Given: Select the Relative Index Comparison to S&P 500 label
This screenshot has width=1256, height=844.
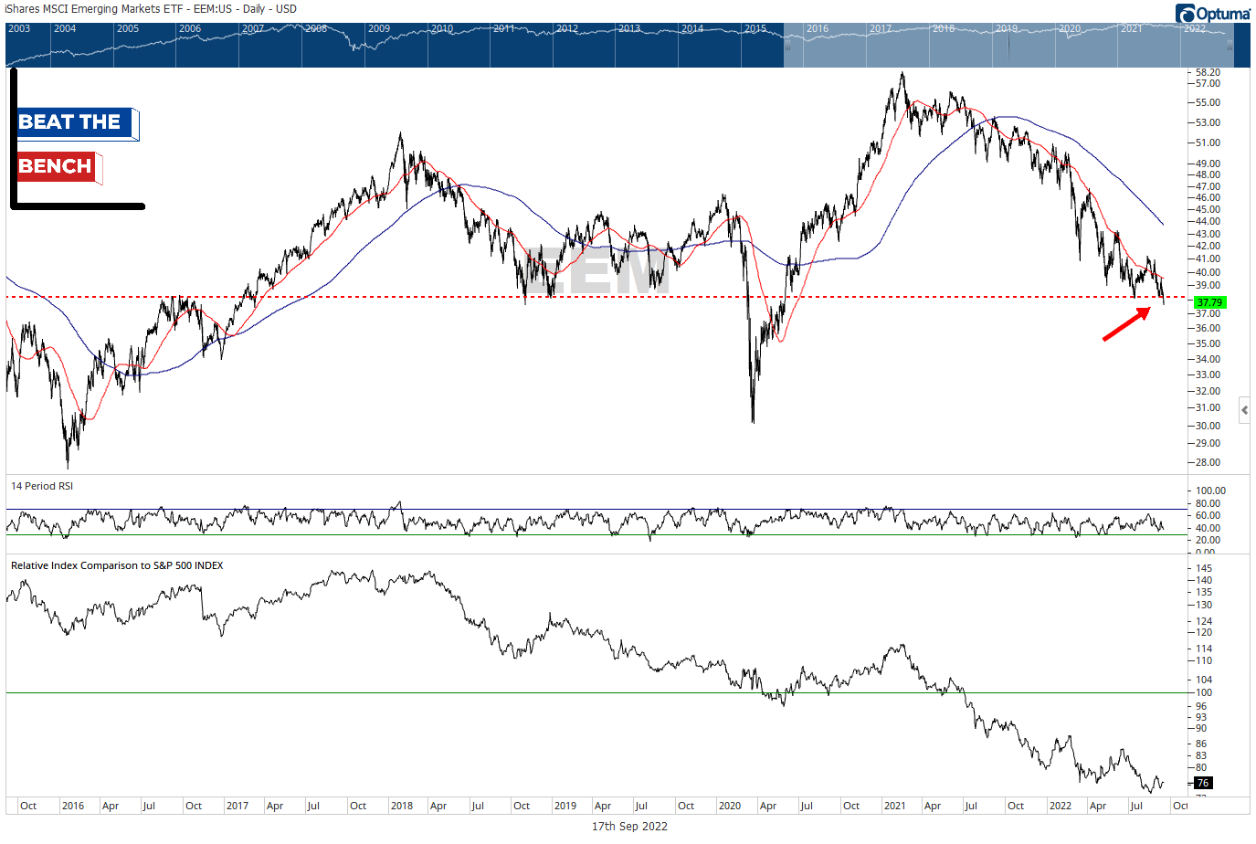Looking at the screenshot, I should [117, 565].
